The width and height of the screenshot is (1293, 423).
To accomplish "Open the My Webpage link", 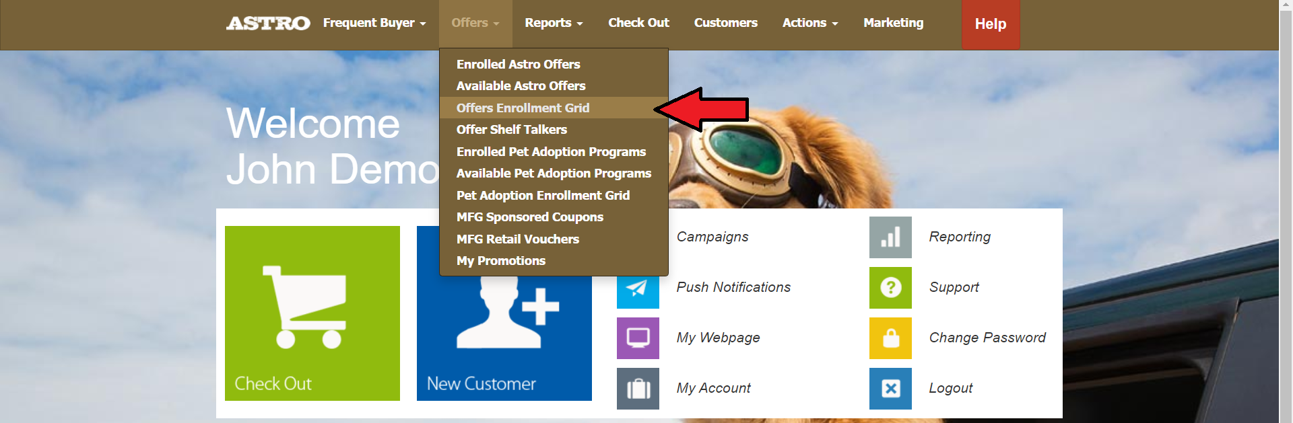I will [x=718, y=338].
